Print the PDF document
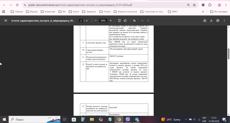 pos(218,21)
